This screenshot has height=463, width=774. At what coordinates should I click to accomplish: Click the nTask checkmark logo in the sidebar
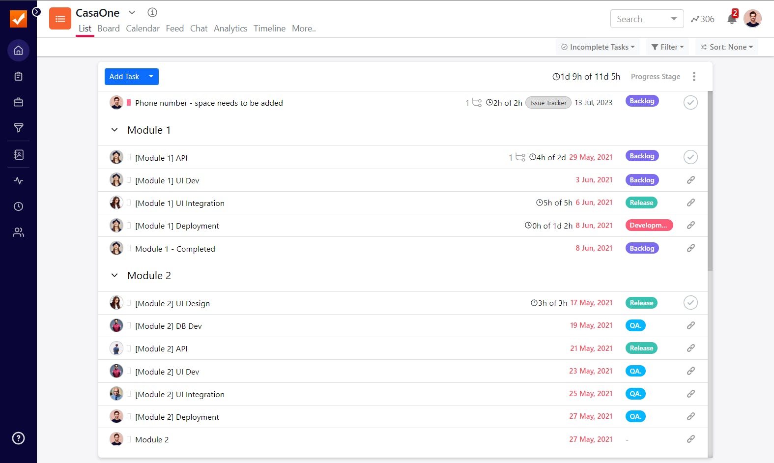pos(18,19)
